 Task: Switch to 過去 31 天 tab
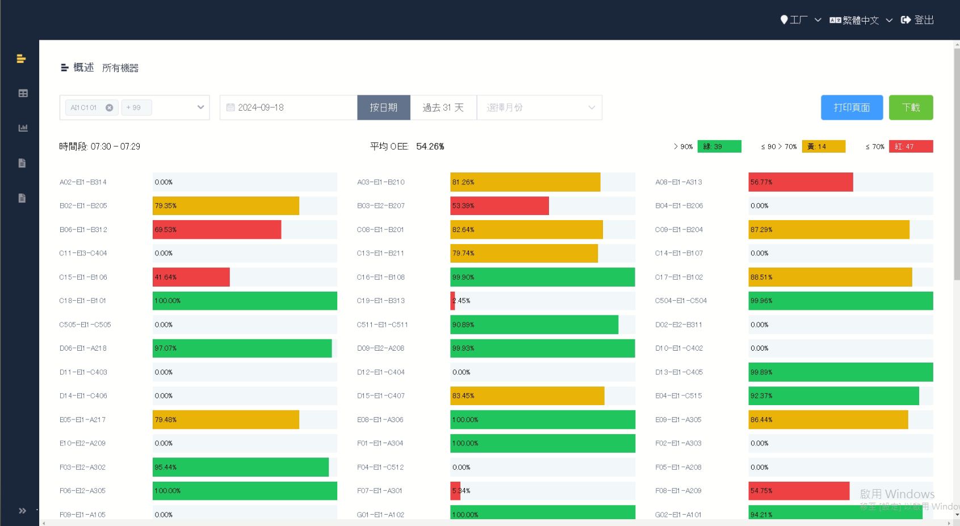[x=443, y=107]
